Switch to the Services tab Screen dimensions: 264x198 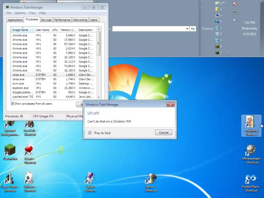tap(46, 20)
